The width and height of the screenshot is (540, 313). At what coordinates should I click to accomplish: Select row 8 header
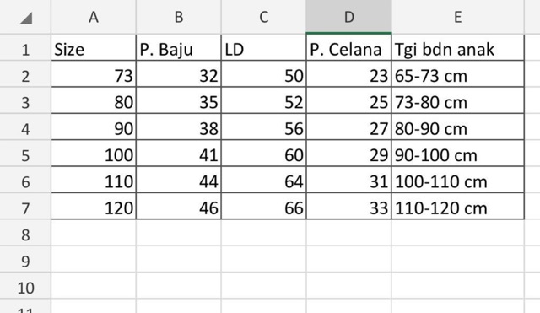click(x=25, y=234)
